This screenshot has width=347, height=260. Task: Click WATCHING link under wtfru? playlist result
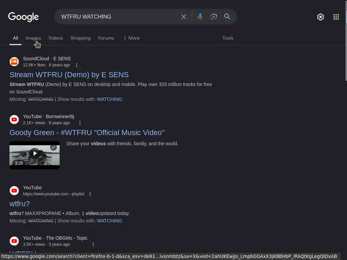click(109, 221)
